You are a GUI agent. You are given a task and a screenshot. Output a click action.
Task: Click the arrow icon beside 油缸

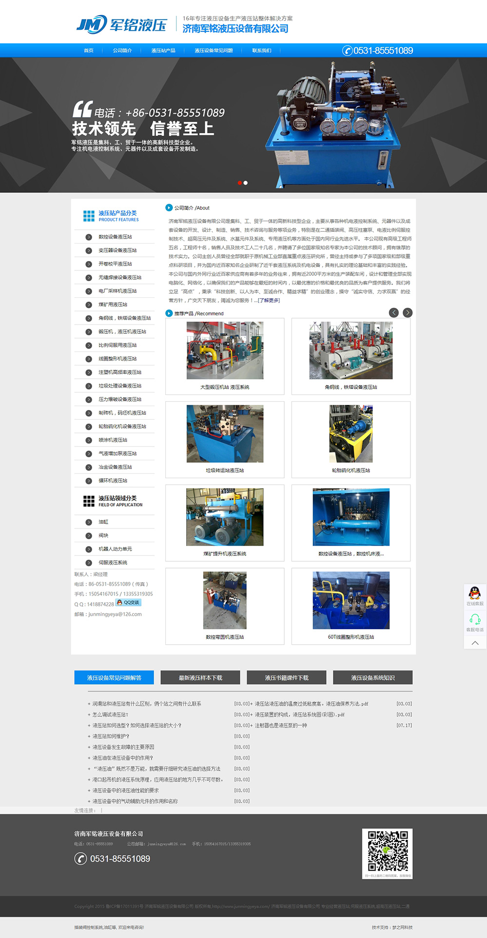(89, 522)
